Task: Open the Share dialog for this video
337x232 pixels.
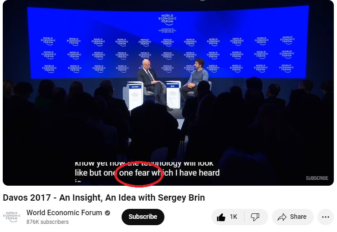Action: click(x=292, y=217)
